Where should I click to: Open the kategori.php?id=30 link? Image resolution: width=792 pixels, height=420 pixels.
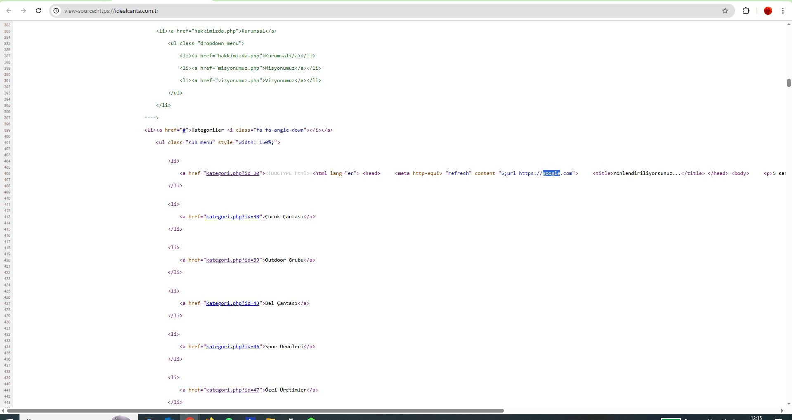click(233, 173)
